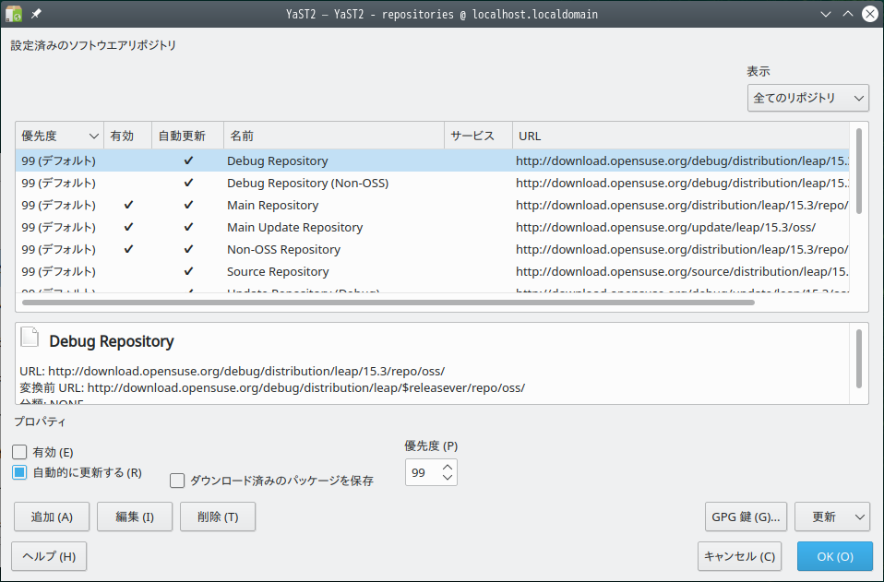Minimize the YaST2 window
Viewport: 884px width, 582px height.
[826, 14]
